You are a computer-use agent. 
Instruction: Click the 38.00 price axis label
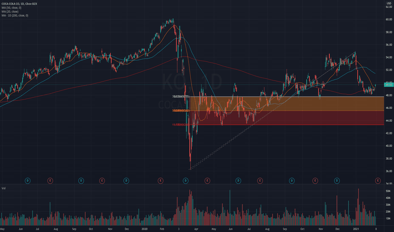point(389,159)
